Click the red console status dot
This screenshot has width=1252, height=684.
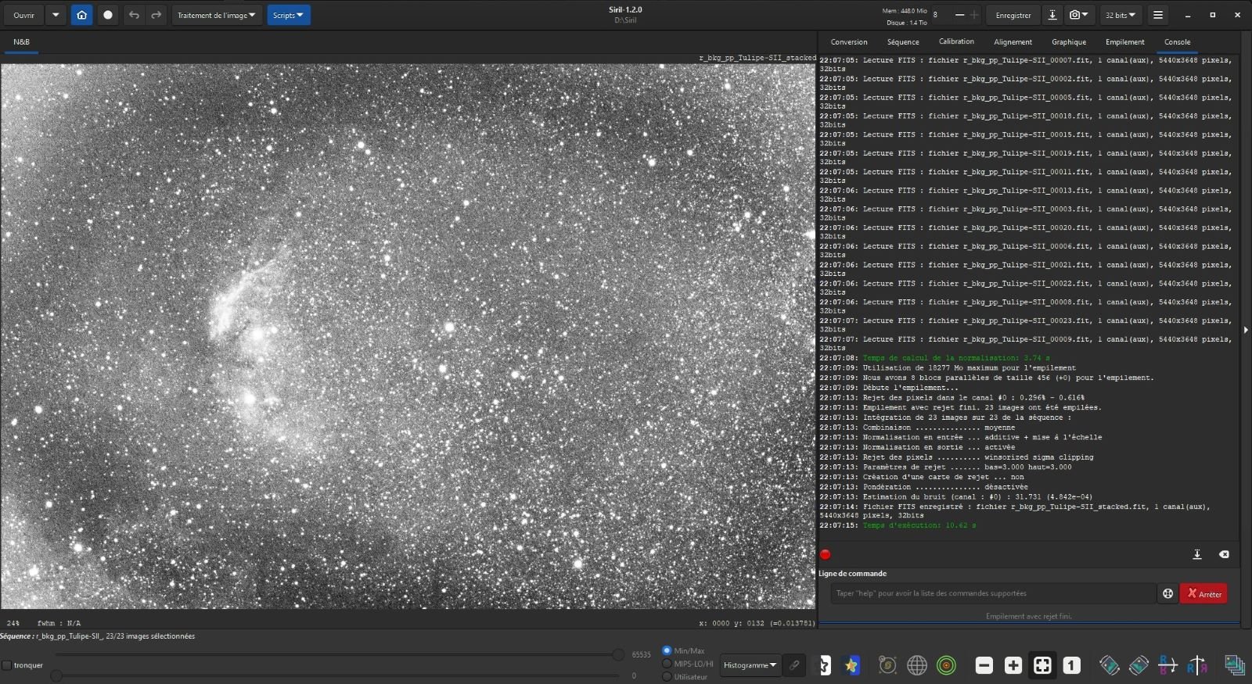[825, 554]
